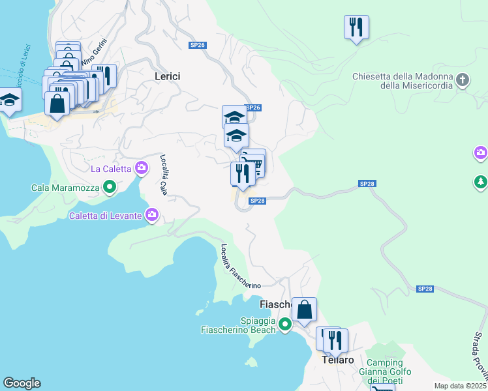Image resolution: width=488 pixels, height=391 pixels.
Task: Open the Map data copyright notice
Action: (461, 386)
